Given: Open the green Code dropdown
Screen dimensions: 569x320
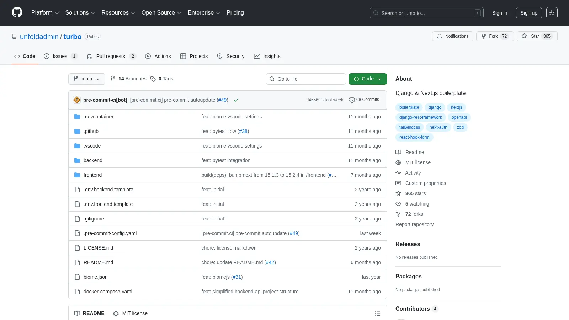Looking at the screenshot, I should [x=368, y=79].
